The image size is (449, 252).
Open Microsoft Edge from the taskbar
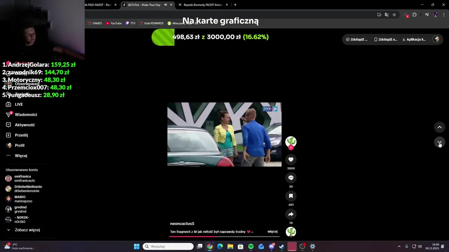pyautogui.click(x=220, y=246)
